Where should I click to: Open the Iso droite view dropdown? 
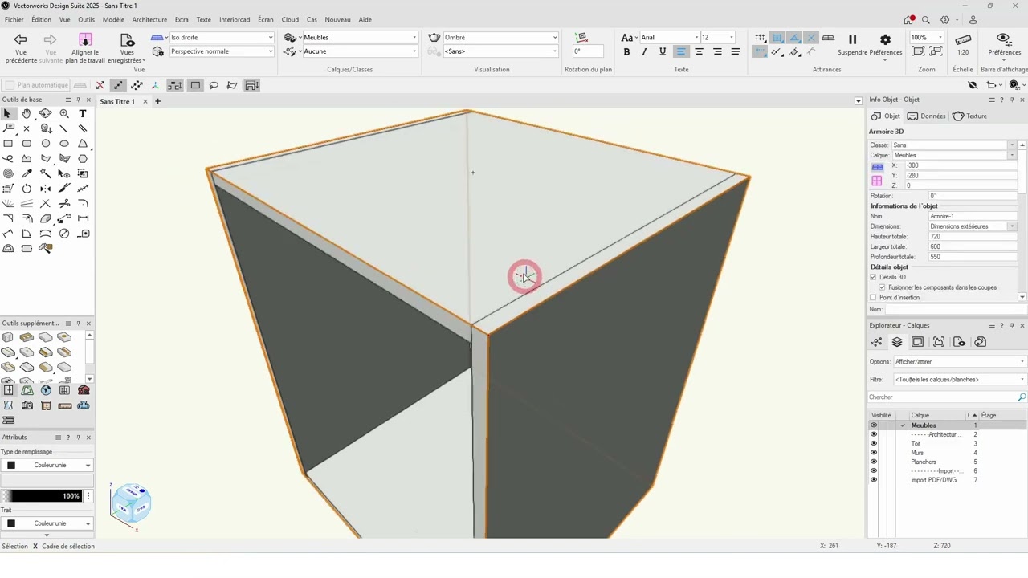click(x=221, y=38)
